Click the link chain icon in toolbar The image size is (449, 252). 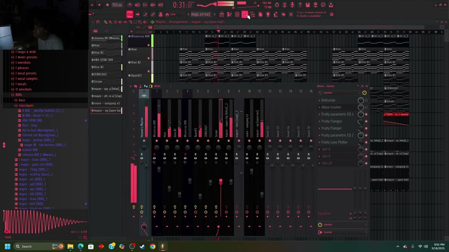[153, 14]
